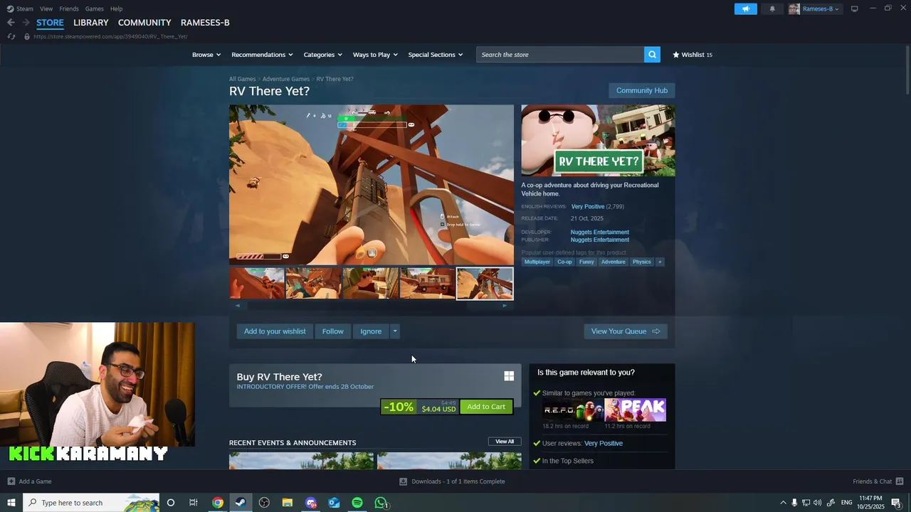
Task: Open the RAMESES-B profile tab
Action: (x=205, y=23)
